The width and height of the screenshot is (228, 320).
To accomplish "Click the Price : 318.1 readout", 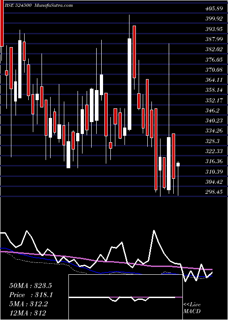I will pyautogui.click(x=31, y=295).
